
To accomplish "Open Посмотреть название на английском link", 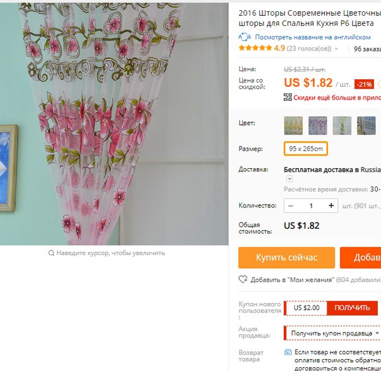I will pyautogui.click(x=312, y=37).
